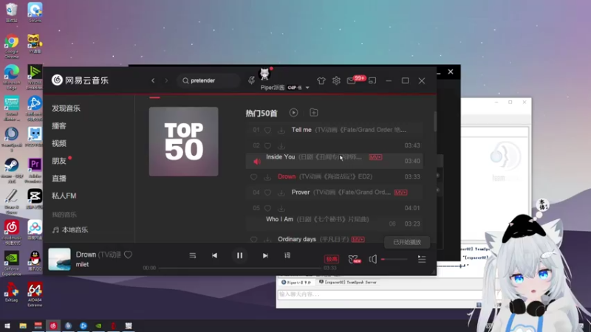The height and width of the screenshot is (332, 591).
Task: Open 朋友 in the sidebar
Action: tap(59, 161)
